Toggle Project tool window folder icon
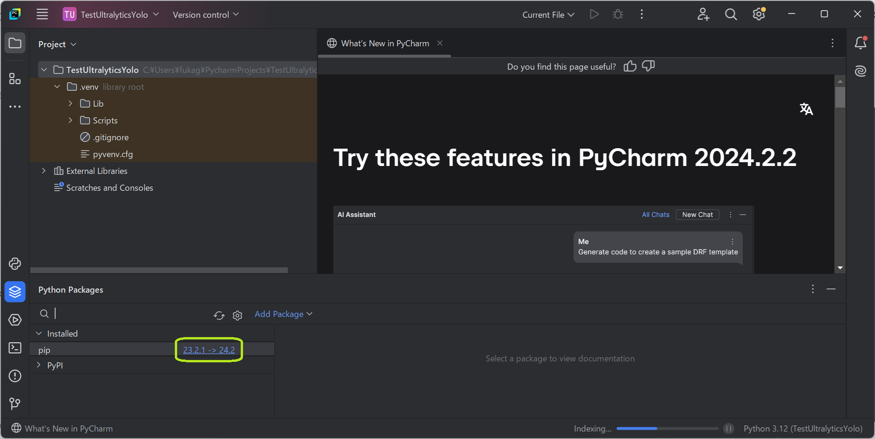Image resolution: width=875 pixels, height=439 pixels. (x=15, y=43)
